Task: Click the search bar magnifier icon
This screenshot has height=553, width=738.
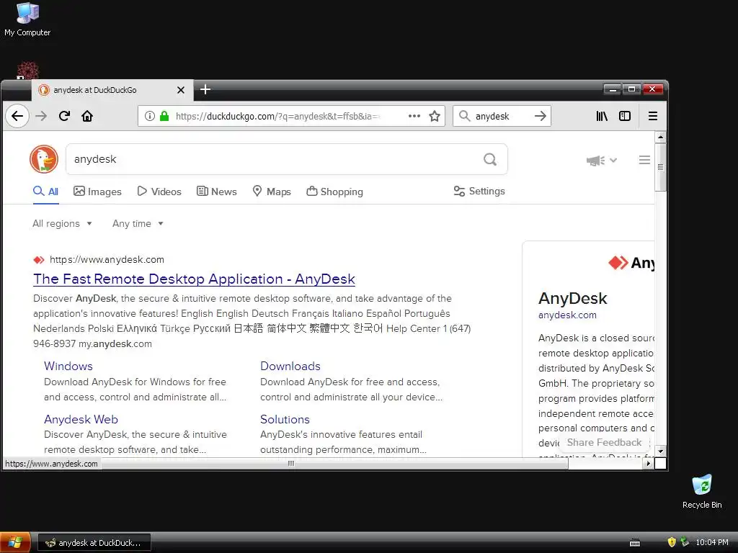Action: [x=465, y=116]
